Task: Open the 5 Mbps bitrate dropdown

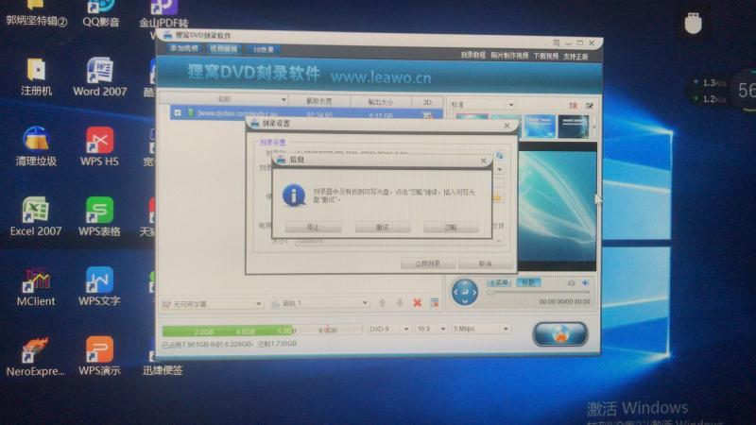Action: (481, 329)
